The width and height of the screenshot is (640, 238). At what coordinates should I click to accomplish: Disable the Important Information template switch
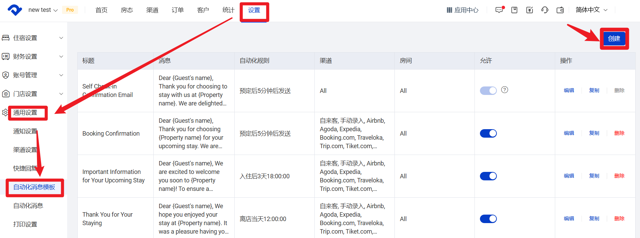[x=488, y=176]
